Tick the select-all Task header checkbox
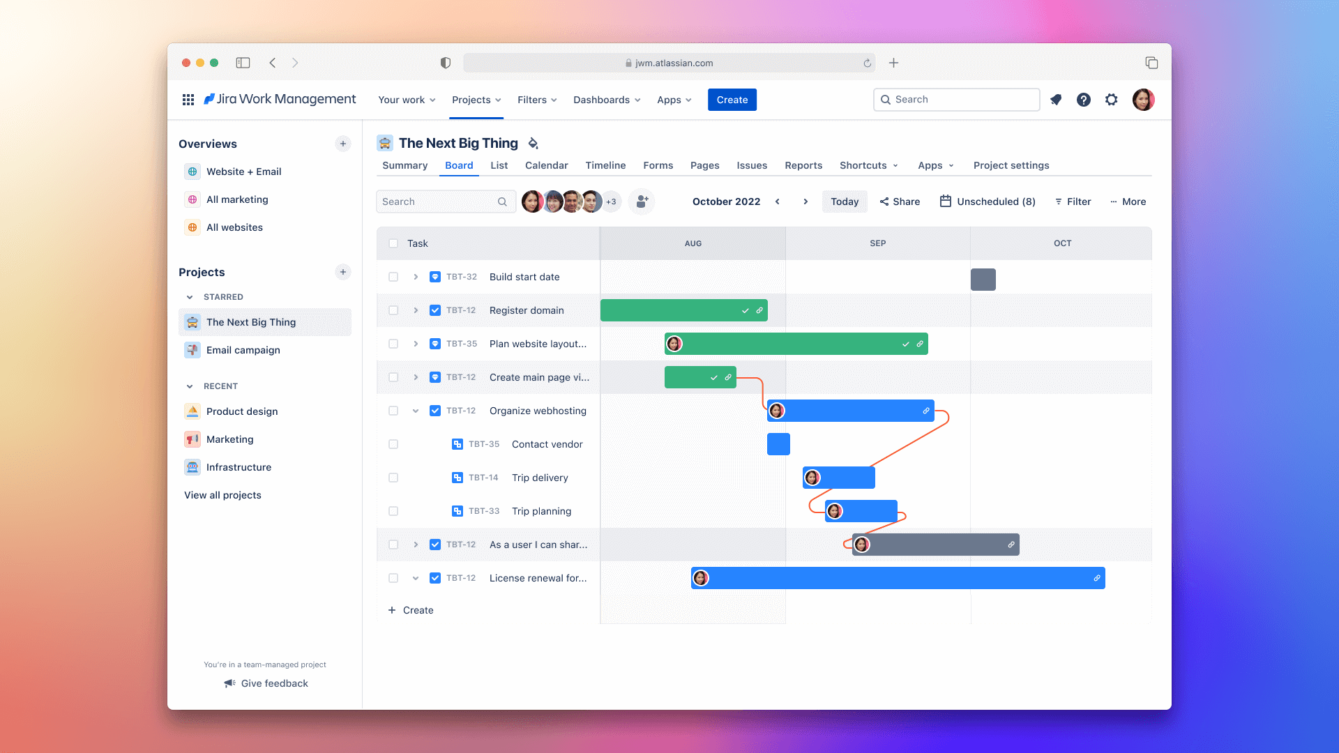 393,243
